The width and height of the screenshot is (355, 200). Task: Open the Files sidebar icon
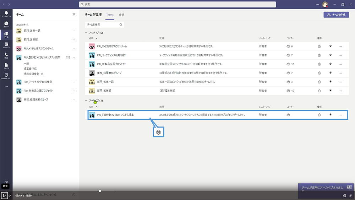coord(6,66)
